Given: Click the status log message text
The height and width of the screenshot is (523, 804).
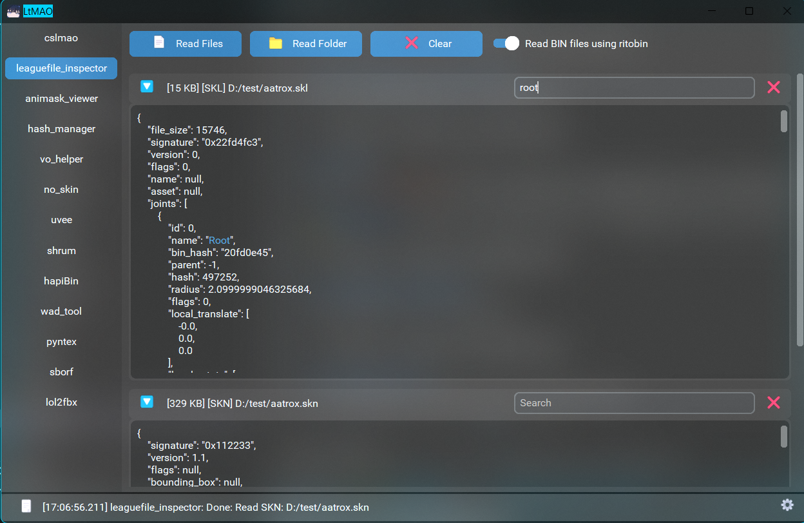Looking at the screenshot, I should pos(206,508).
